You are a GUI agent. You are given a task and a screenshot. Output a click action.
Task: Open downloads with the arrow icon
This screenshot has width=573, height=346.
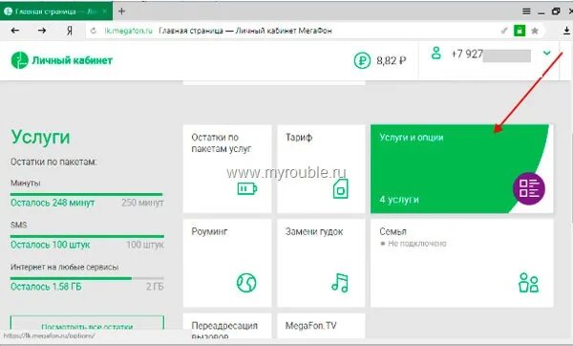566,31
